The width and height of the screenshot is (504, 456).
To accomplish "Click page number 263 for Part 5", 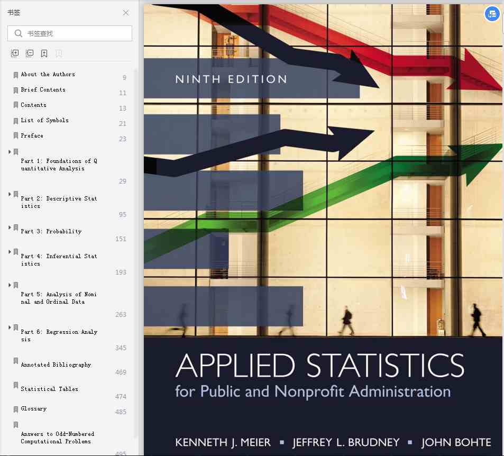I will pos(121,315).
